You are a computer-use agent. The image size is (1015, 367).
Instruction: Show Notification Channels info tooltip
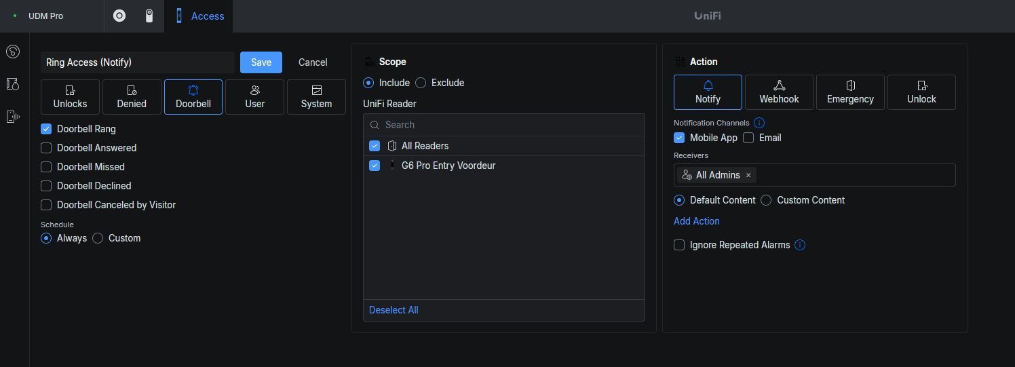click(x=759, y=123)
